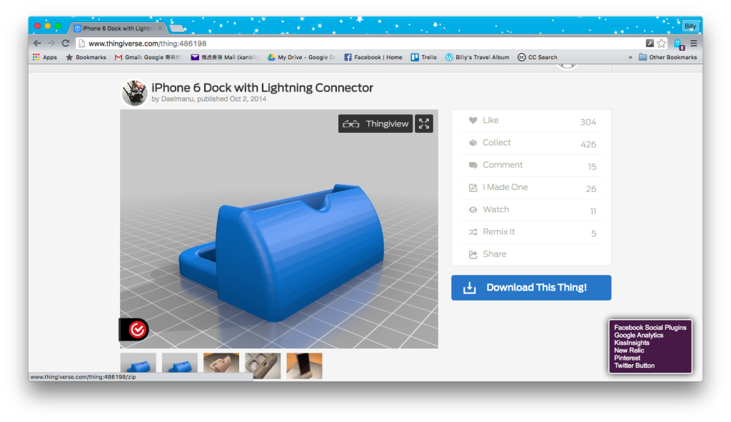Open comments via the Comment bubble icon
The image size is (731, 422).
473,165
